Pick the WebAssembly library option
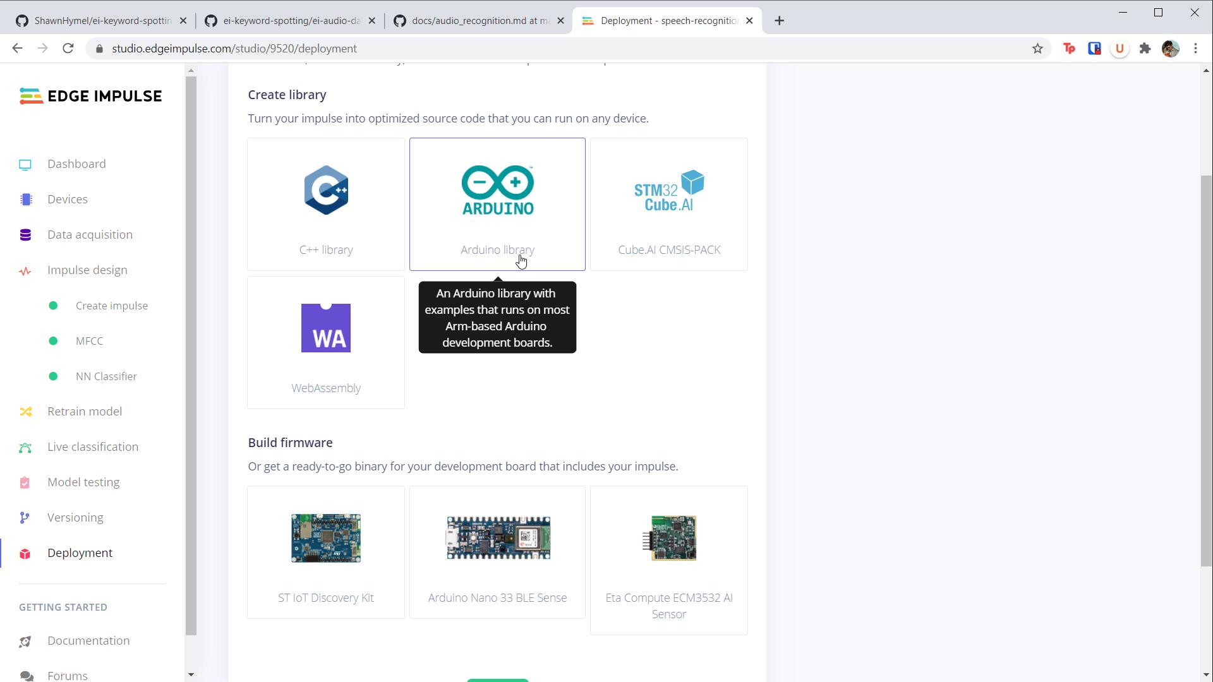Viewport: 1213px width, 682px height. coord(325,342)
